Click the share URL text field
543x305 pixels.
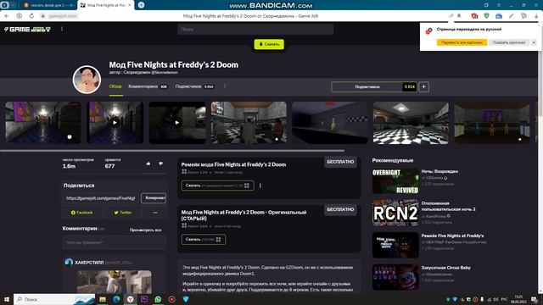tap(102, 198)
